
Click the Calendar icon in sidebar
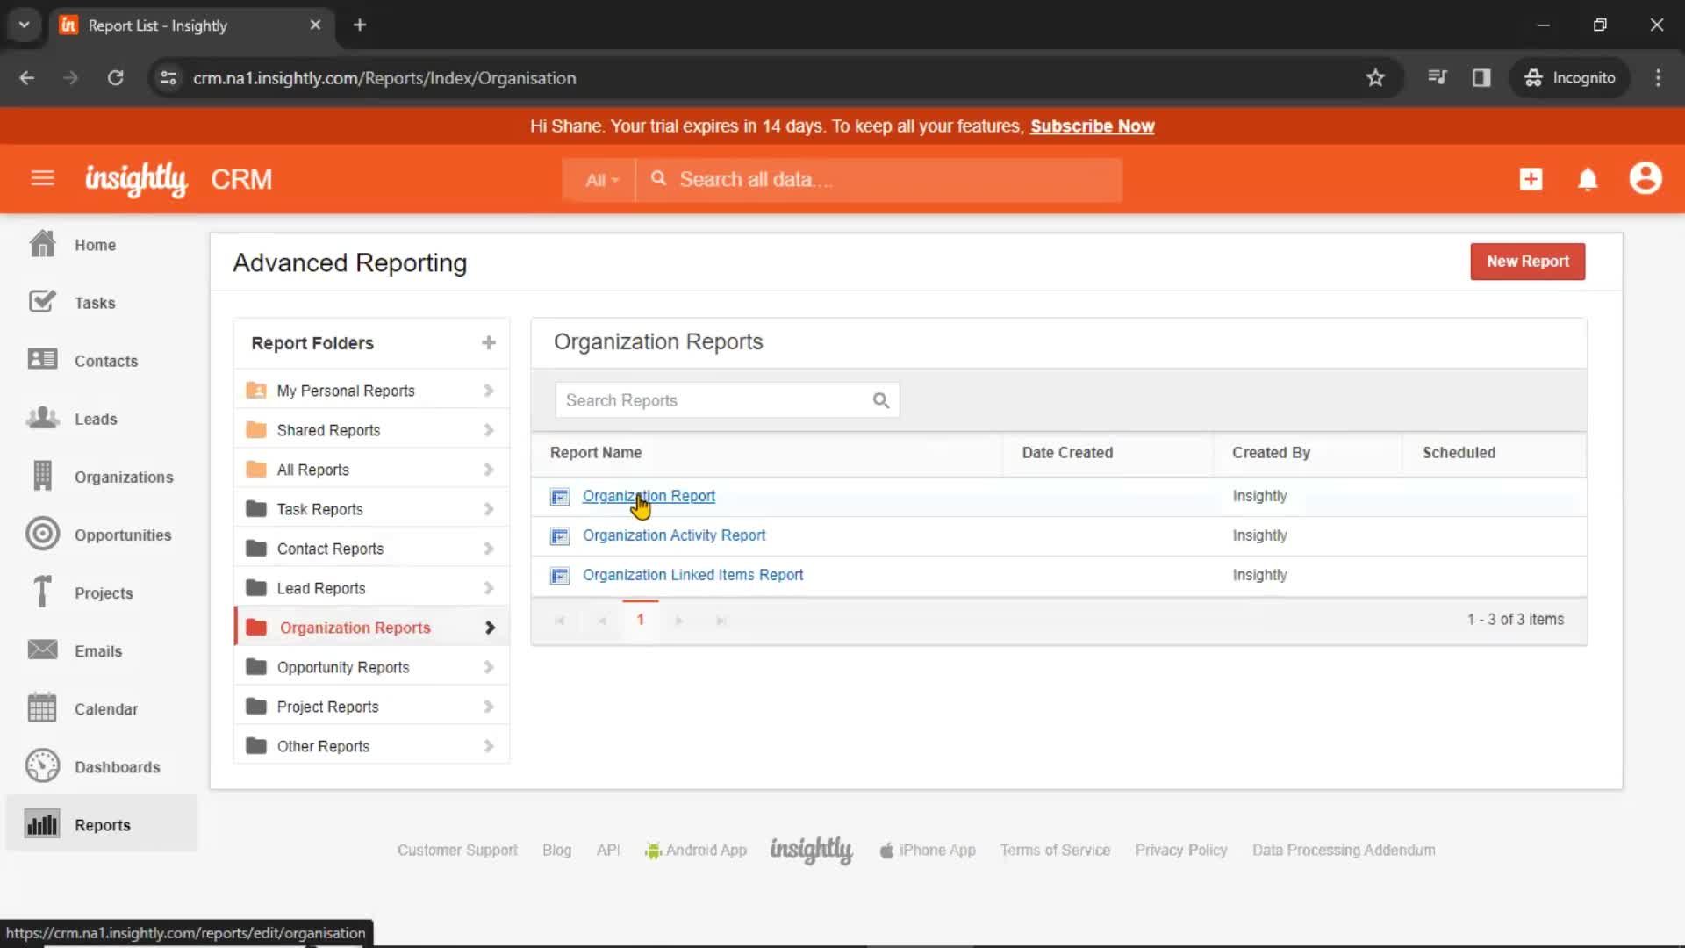tap(42, 707)
